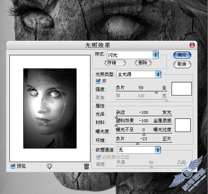
Task: Click the 材料 value -100
Action: pyautogui.click(x=143, y=121)
